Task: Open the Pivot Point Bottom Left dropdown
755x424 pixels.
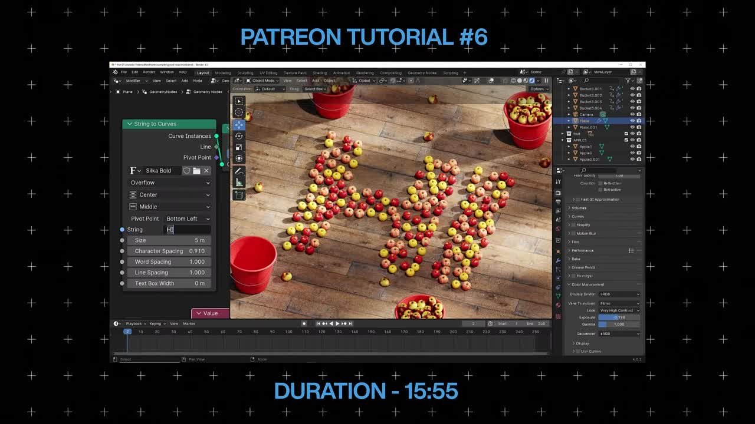Action: (188, 218)
